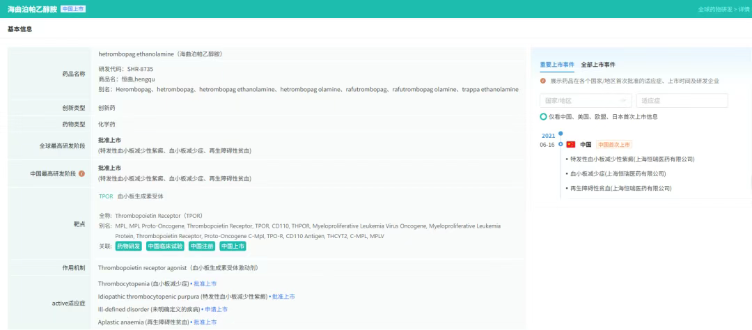Click 申请上市 link next to Ill-defined disorder
This screenshot has width=752, height=330.
point(216,309)
